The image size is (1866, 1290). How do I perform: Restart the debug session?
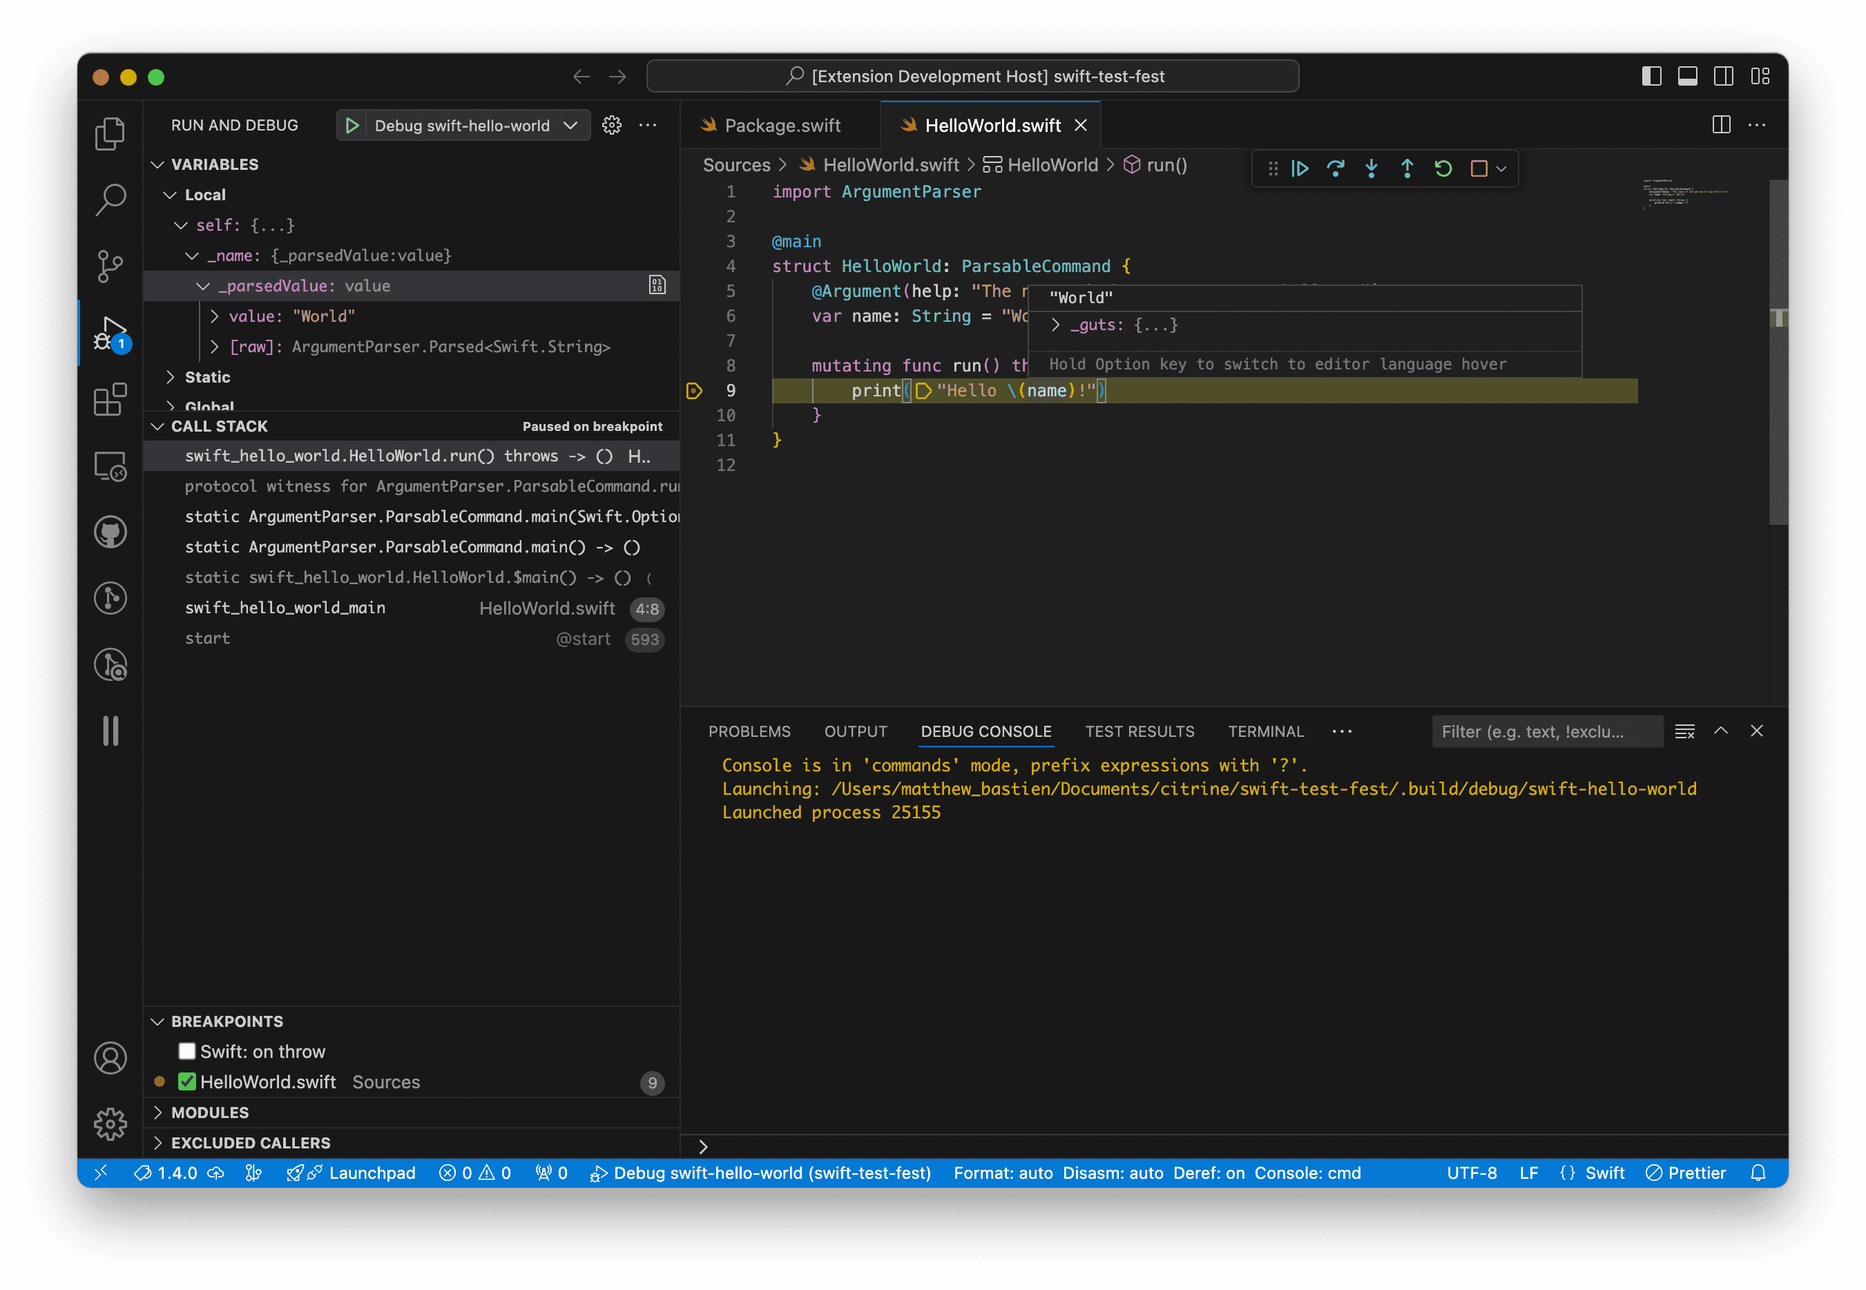(1443, 168)
